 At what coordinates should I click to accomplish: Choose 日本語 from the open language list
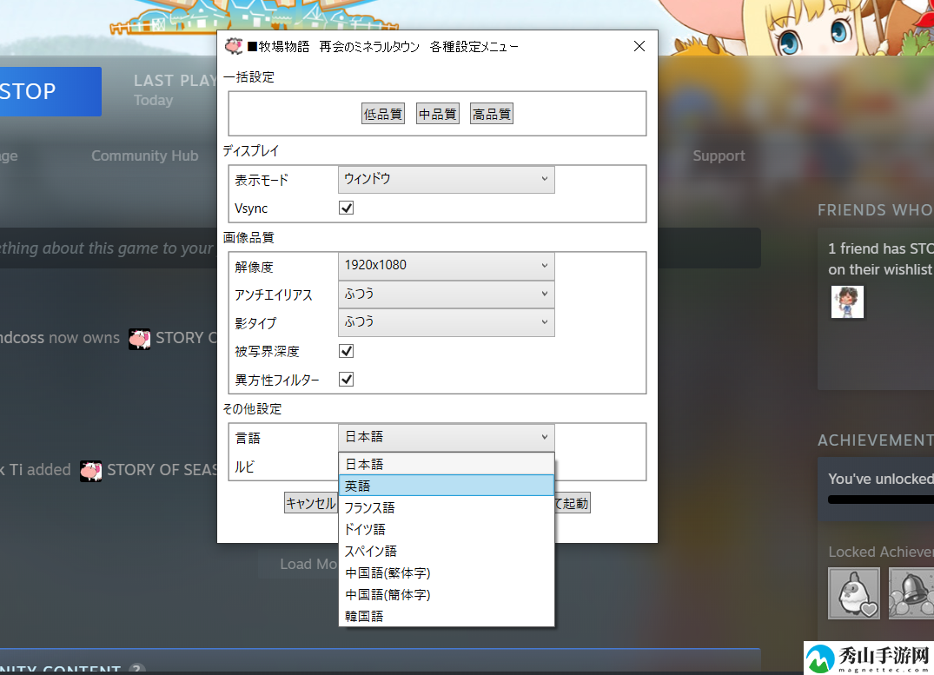point(447,464)
